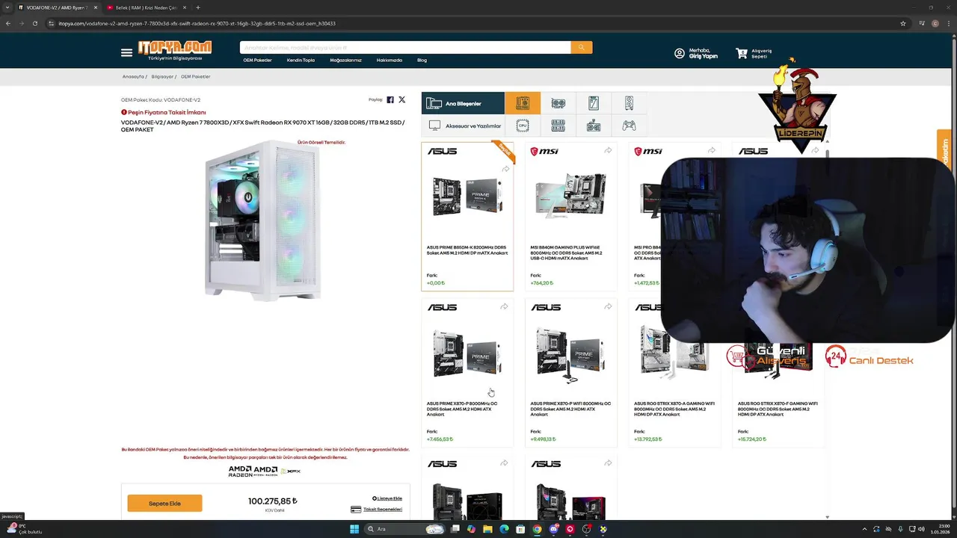
Task: Open Microsoft Store from taskbar
Action: point(520,529)
